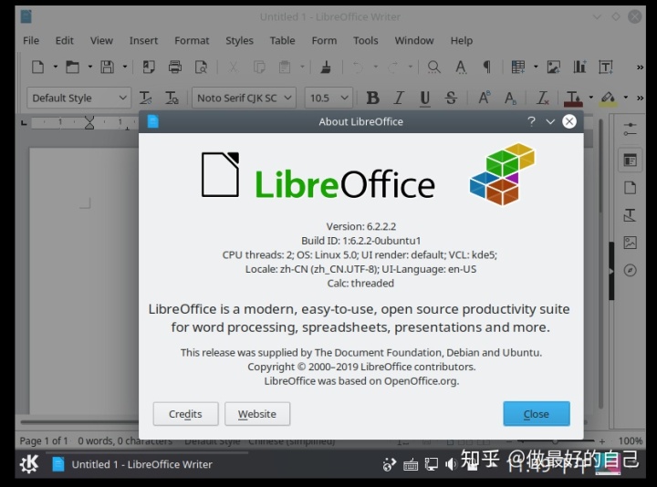
Task: Click the Undo arrow icon
Action: [358, 67]
